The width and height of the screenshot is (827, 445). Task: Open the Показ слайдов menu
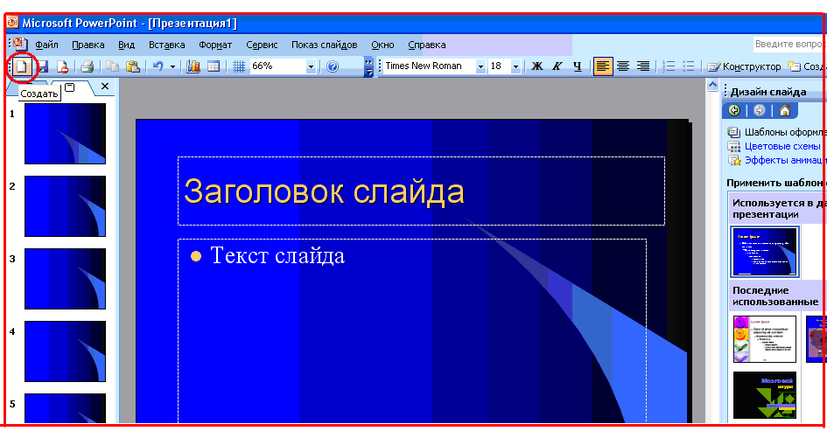coord(325,45)
